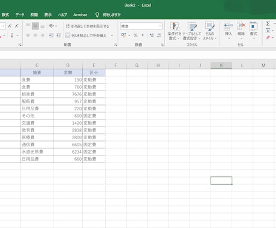
Task: Select the 摘要 header cell
Action: point(37,73)
